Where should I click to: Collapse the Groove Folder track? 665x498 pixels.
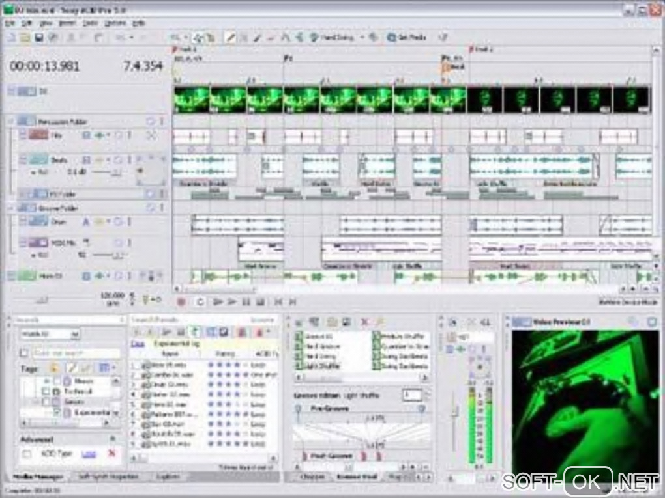11,208
